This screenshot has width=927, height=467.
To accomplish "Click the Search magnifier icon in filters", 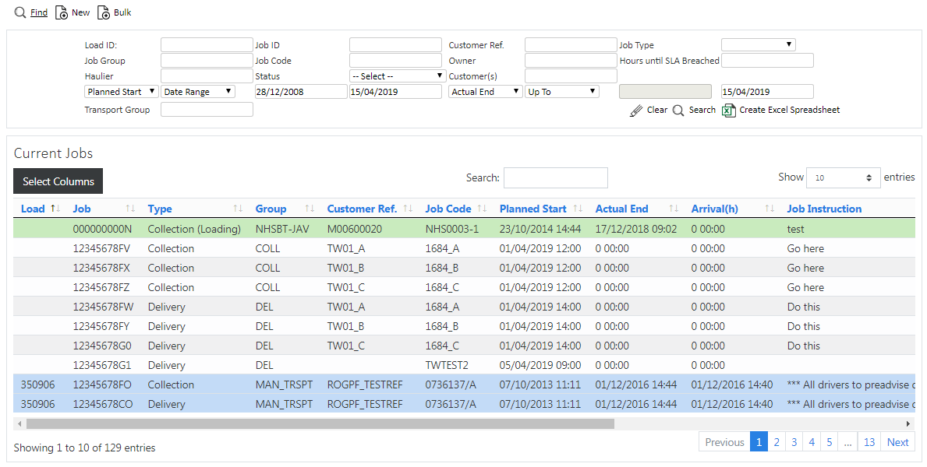I will (x=678, y=111).
